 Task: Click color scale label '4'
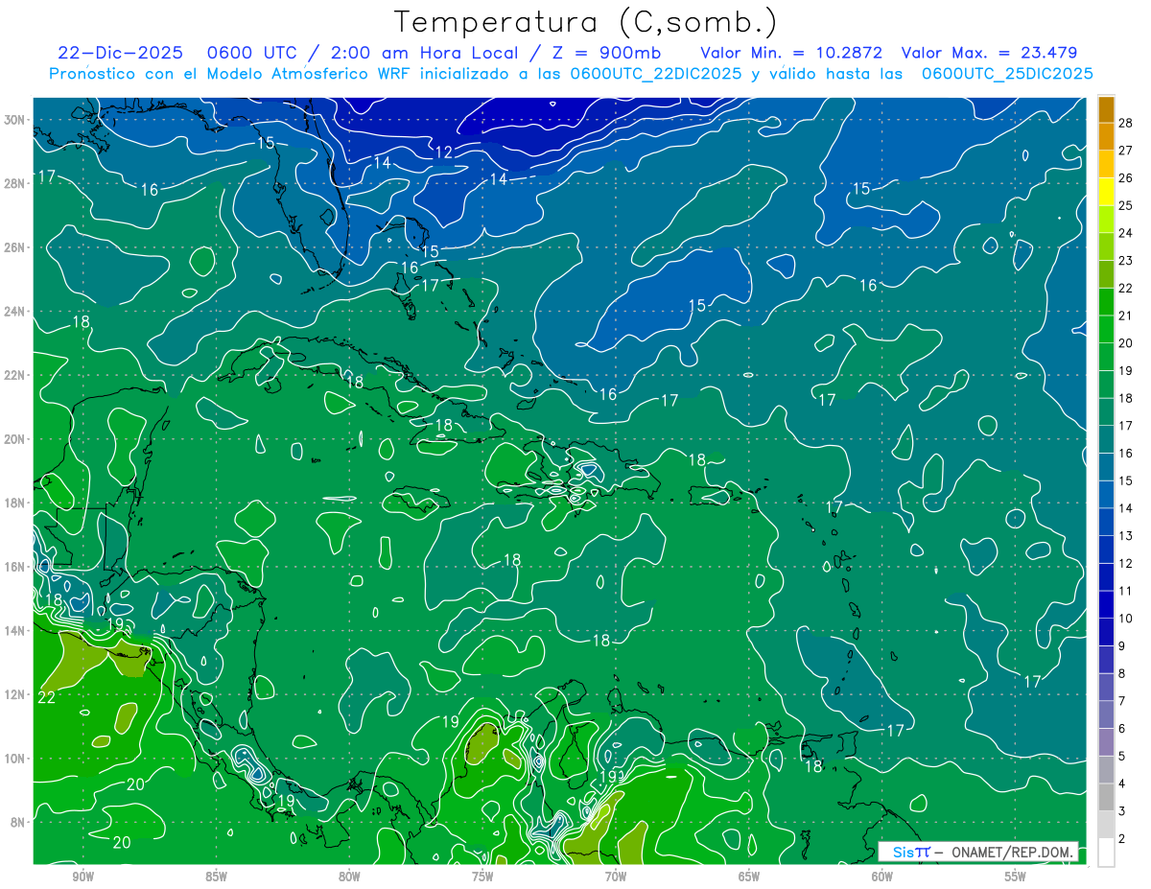pos(1122,784)
